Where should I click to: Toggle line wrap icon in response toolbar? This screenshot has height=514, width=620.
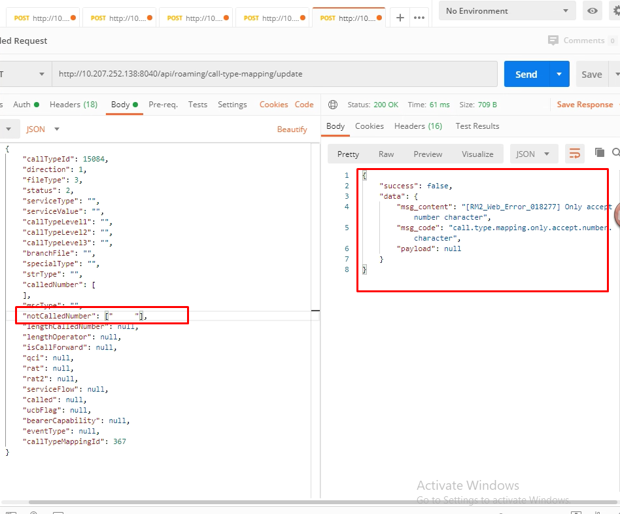coord(574,154)
